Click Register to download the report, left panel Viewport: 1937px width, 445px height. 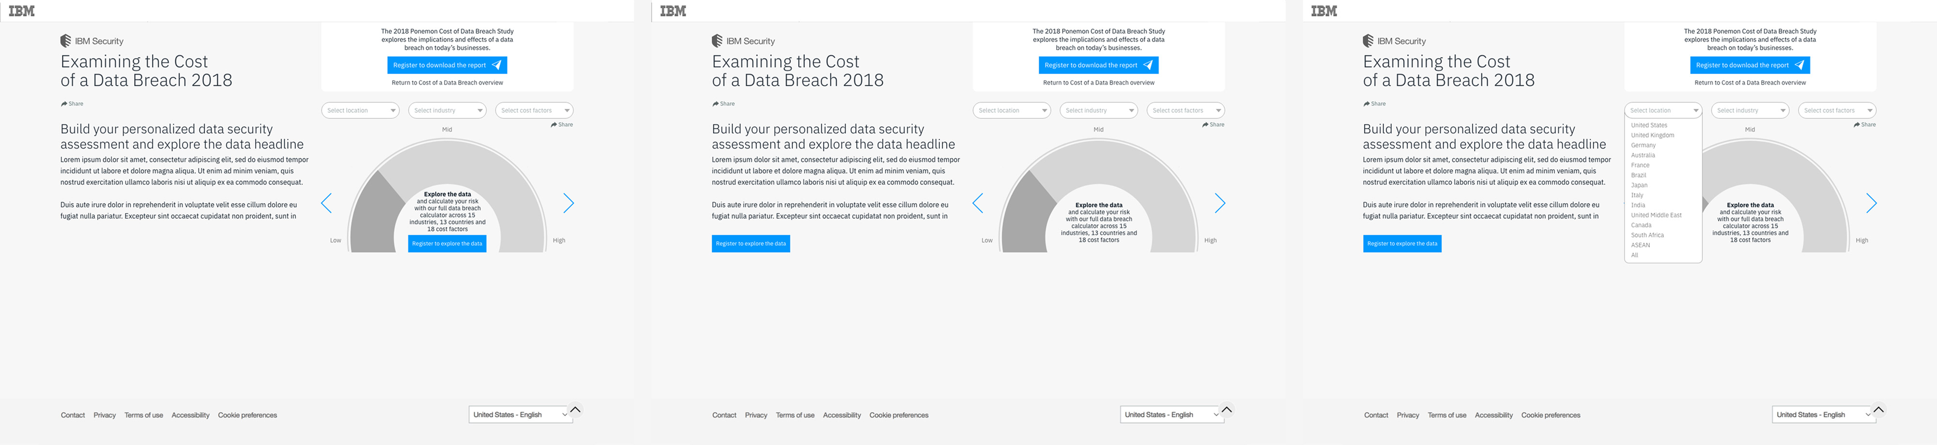pos(447,65)
